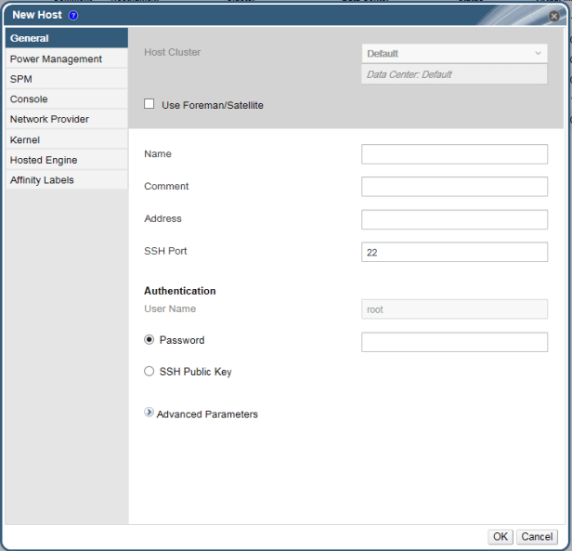Focus the Name input field

pyautogui.click(x=454, y=154)
